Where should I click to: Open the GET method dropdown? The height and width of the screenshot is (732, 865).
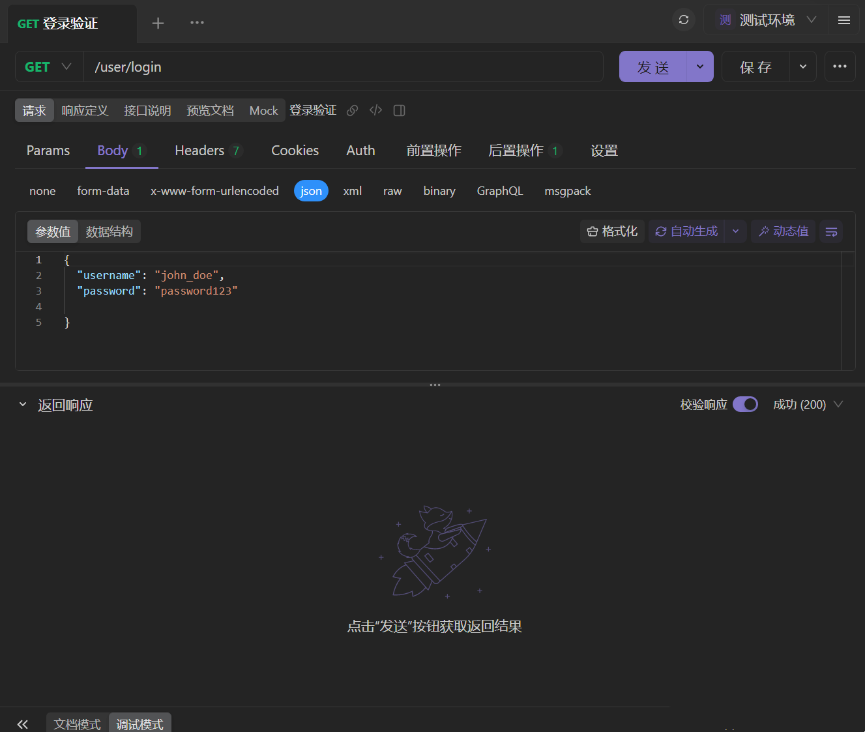(50, 67)
